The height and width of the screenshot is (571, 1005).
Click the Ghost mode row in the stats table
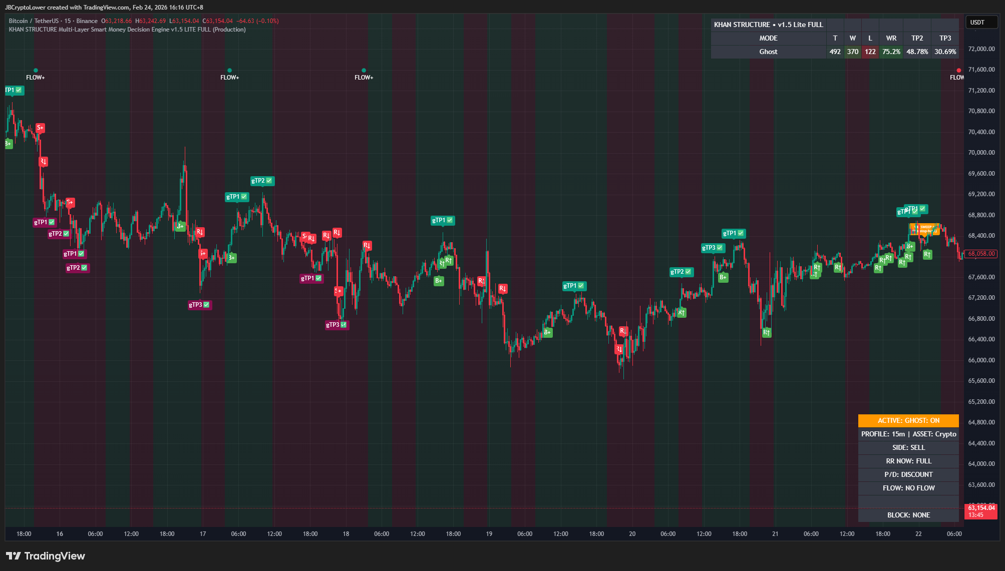point(768,52)
